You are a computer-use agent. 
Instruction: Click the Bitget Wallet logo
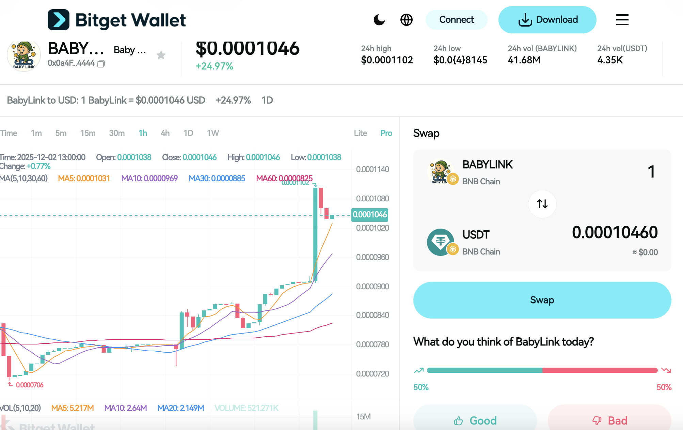(x=117, y=20)
